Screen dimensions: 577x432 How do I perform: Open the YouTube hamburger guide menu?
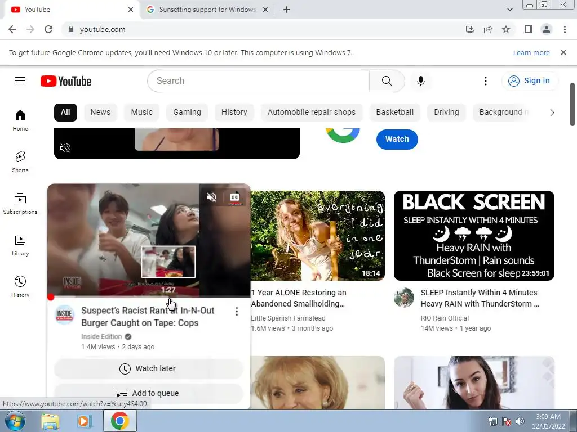coord(20,81)
